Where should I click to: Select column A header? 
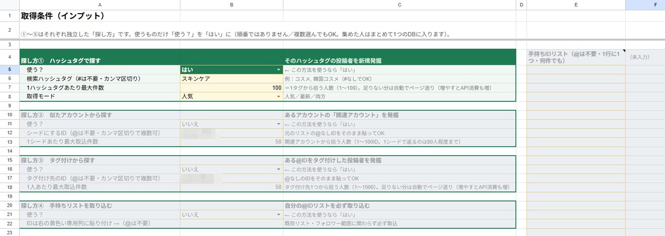click(x=100, y=5)
